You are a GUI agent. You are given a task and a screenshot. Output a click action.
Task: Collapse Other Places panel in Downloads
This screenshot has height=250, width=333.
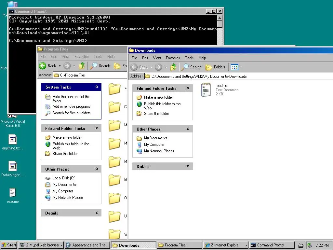[x=188, y=129]
